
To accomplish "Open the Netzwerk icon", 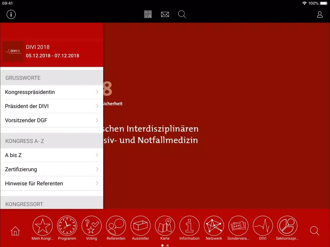I will (214, 226).
